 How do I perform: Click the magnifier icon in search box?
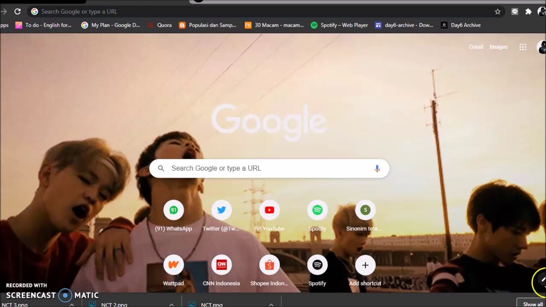tap(161, 168)
